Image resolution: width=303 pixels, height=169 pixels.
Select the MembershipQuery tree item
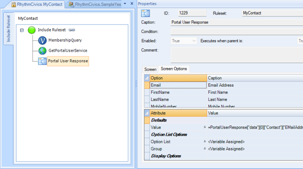(x=65, y=40)
